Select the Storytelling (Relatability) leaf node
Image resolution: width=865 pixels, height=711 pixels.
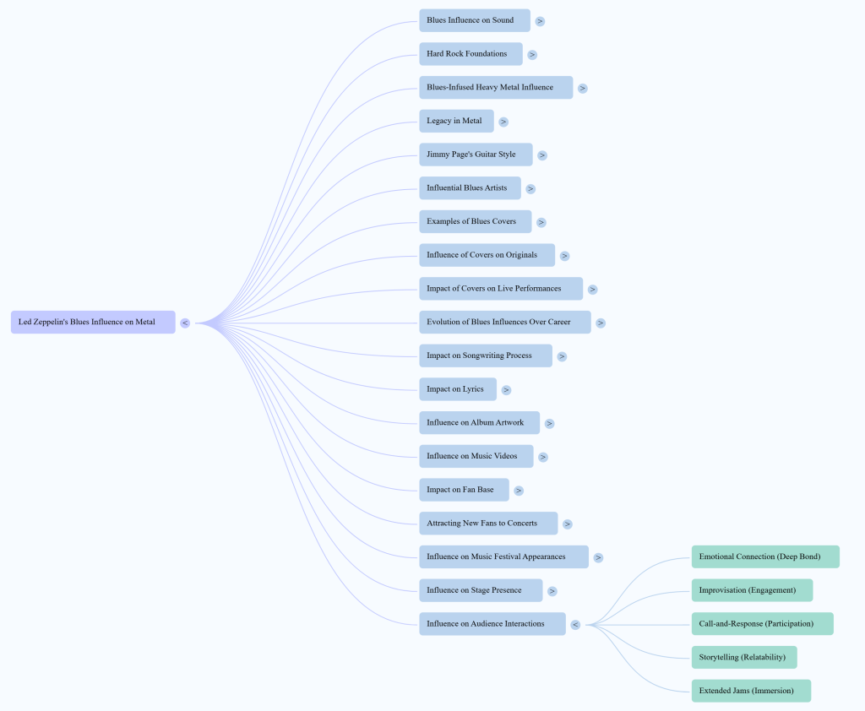pyautogui.click(x=745, y=658)
